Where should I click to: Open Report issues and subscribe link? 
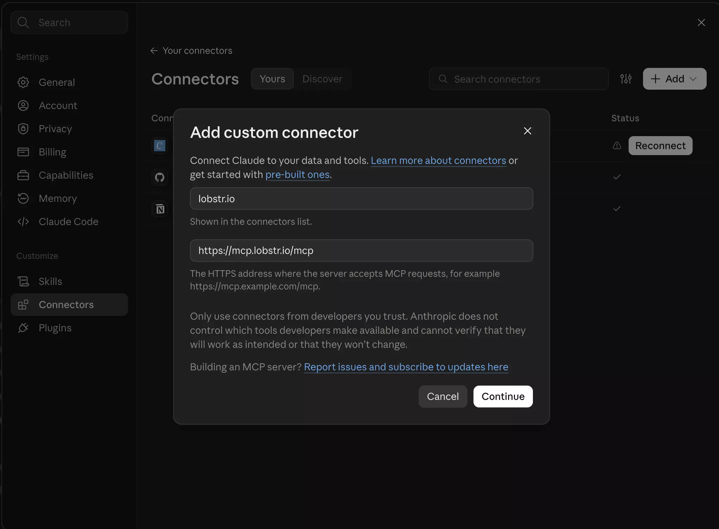tap(406, 367)
